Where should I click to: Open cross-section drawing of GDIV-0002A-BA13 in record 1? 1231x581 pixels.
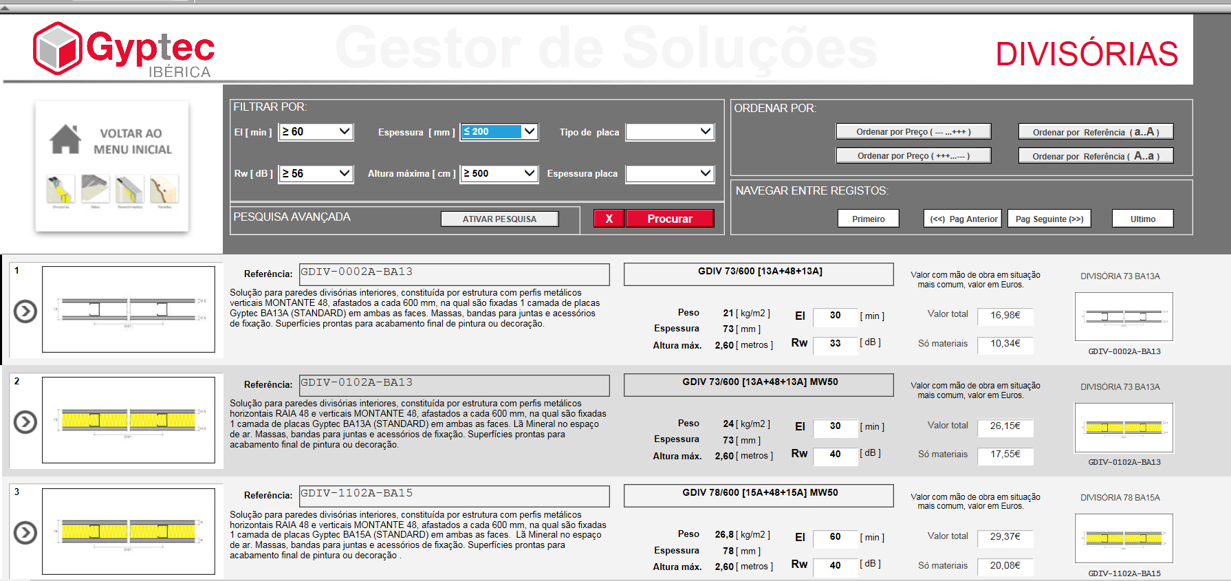(x=129, y=309)
